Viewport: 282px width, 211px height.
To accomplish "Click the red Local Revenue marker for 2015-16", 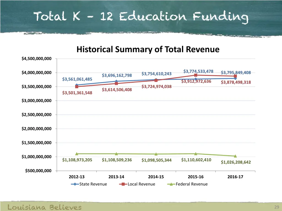I will (x=196, y=75).
